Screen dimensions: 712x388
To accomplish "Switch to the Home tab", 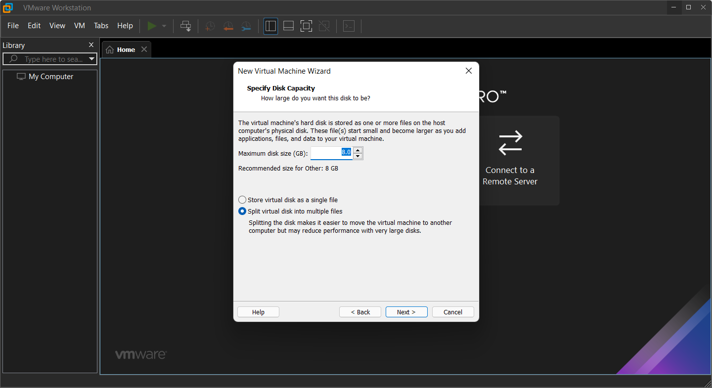I will click(x=126, y=49).
